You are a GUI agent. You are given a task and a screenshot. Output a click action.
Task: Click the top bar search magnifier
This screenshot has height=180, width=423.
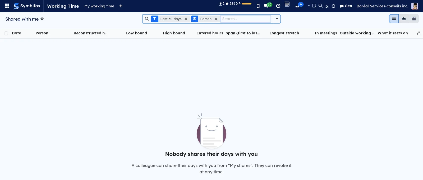[320, 6]
